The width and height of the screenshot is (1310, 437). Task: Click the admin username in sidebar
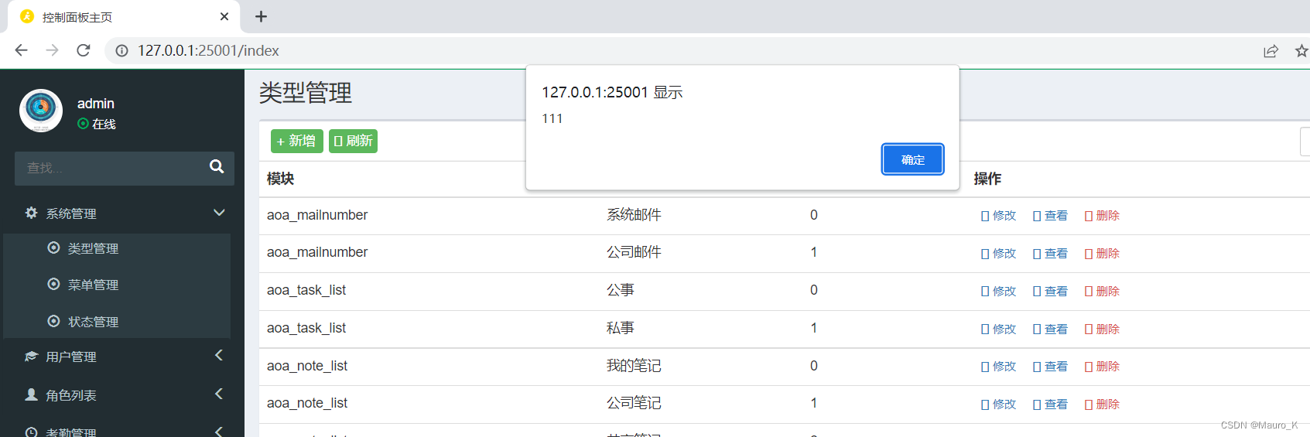click(x=96, y=103)
